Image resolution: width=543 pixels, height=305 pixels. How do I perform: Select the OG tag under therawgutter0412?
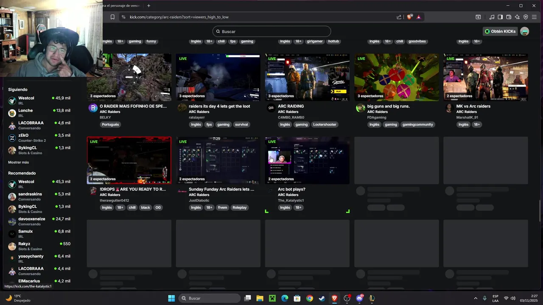click(158, 208)
